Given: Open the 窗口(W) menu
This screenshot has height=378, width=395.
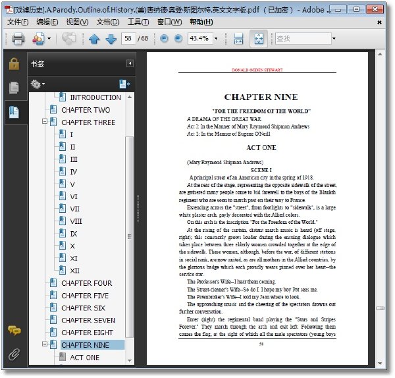Looking at the screenshot, I should [x=169, y=22].
